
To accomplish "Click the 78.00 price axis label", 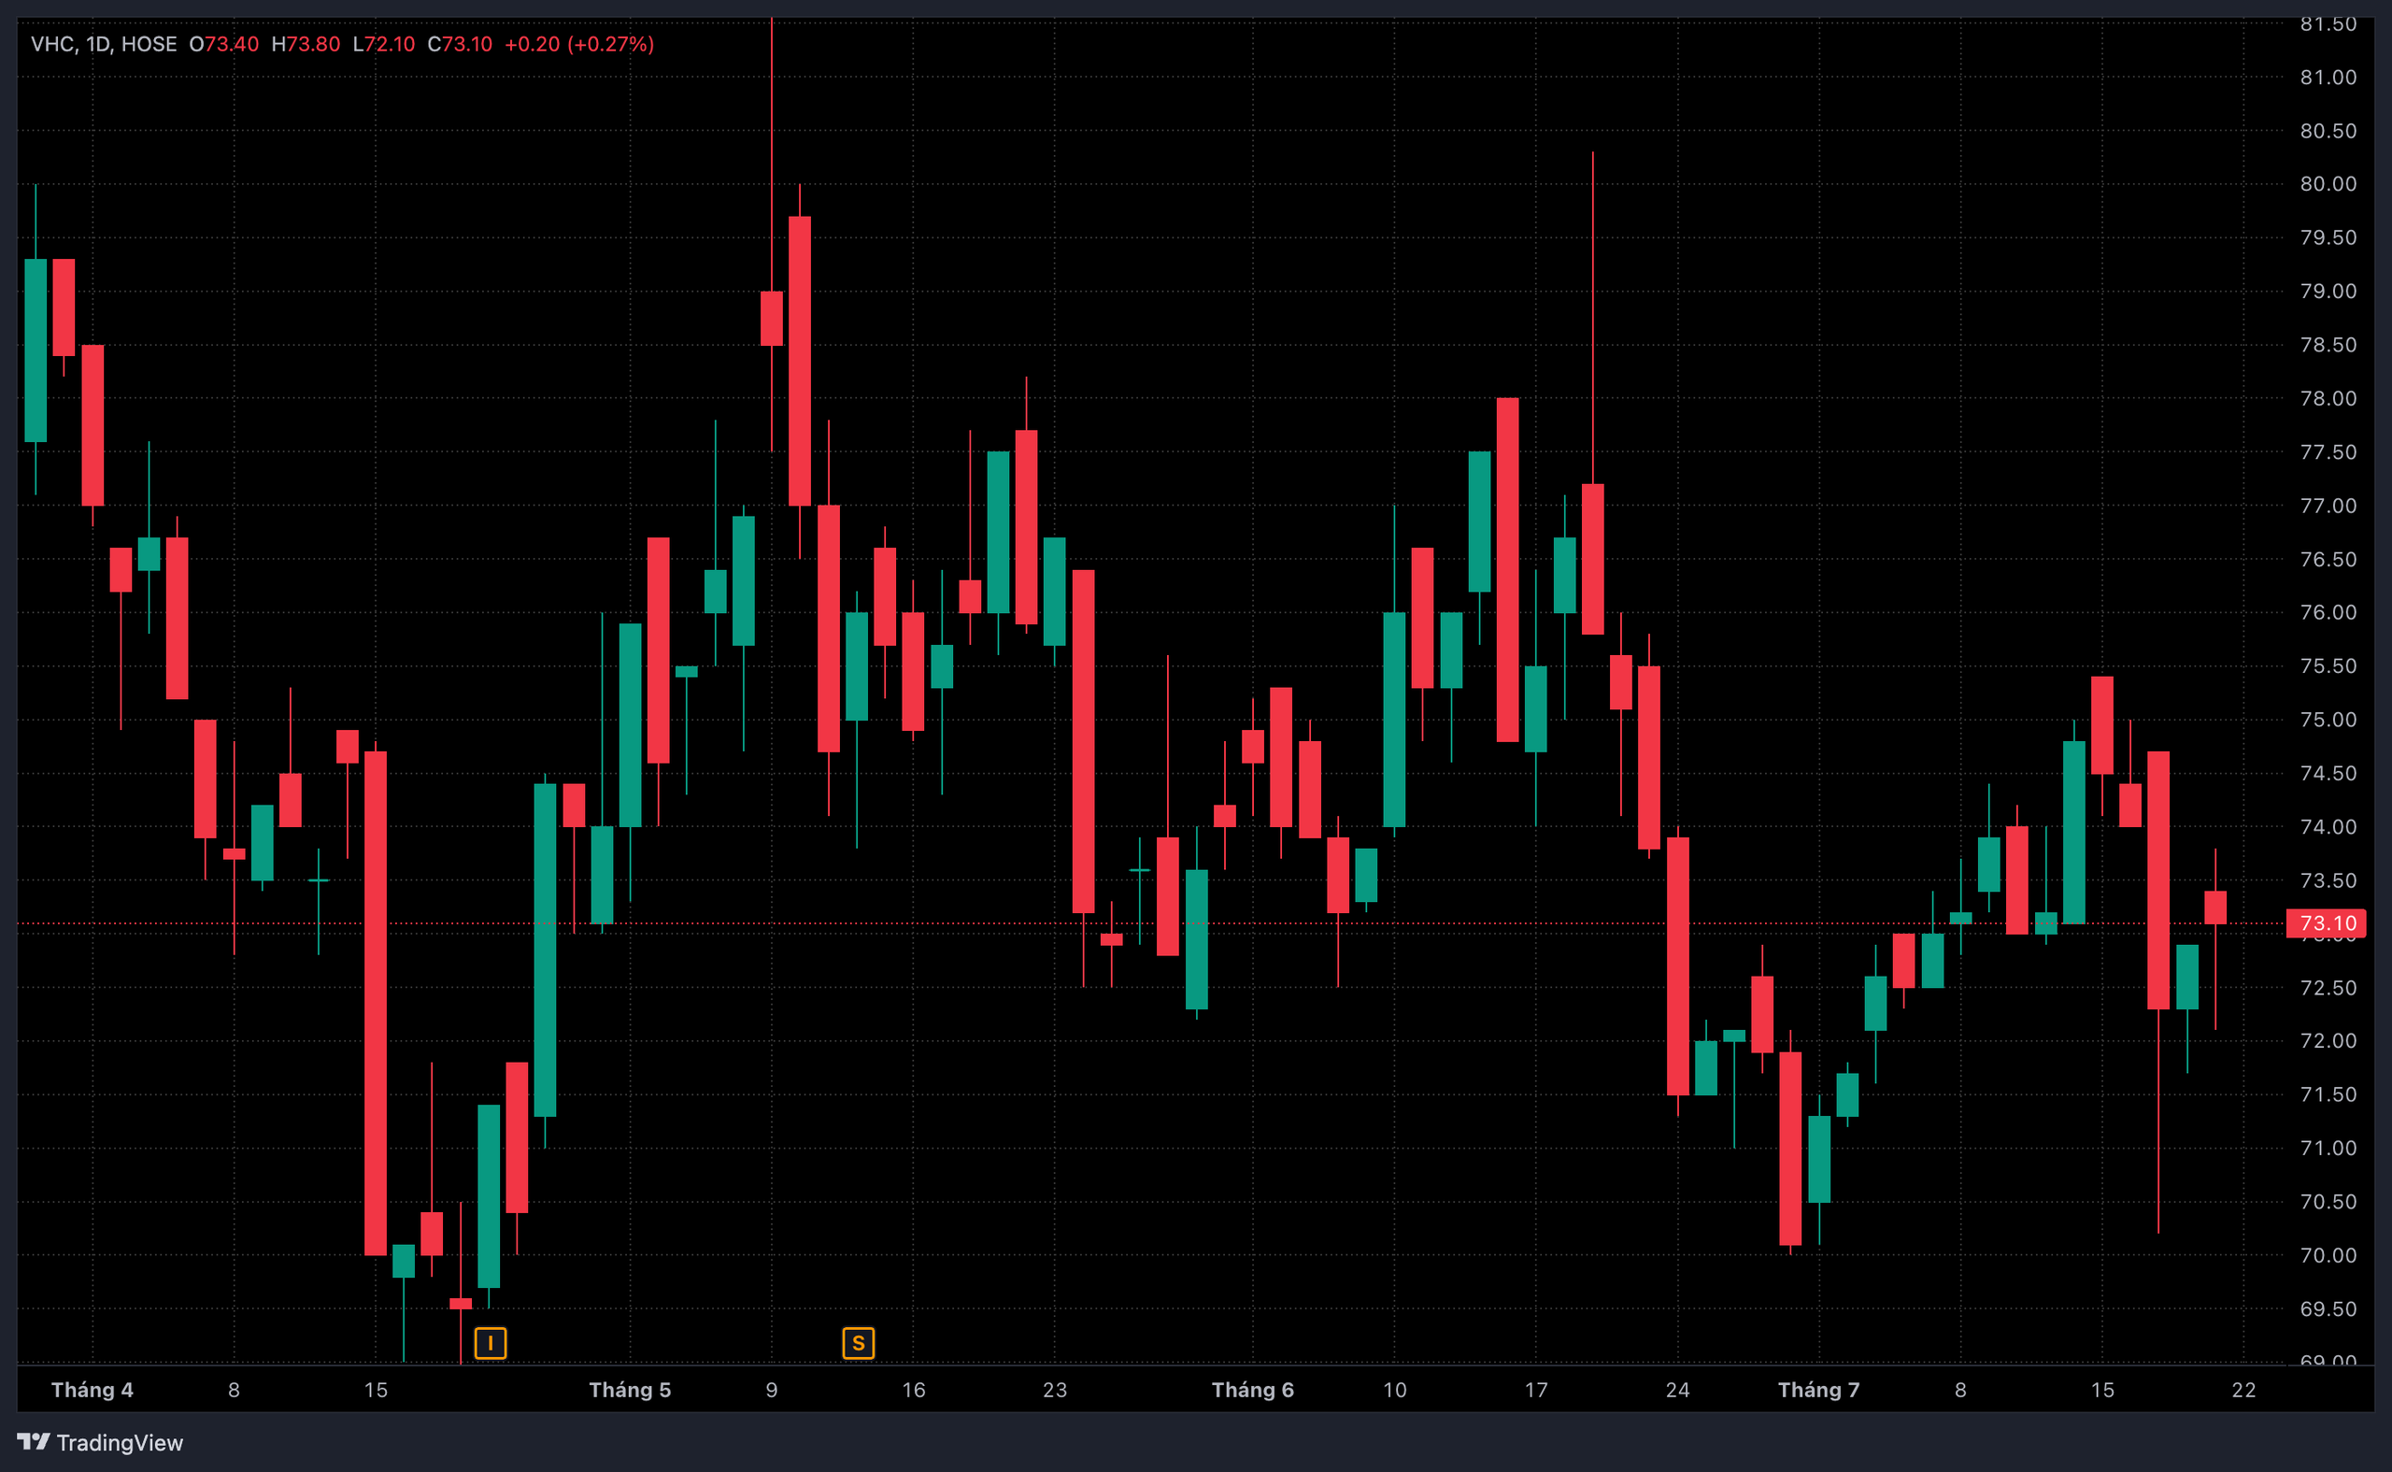I will point(2328,398).
